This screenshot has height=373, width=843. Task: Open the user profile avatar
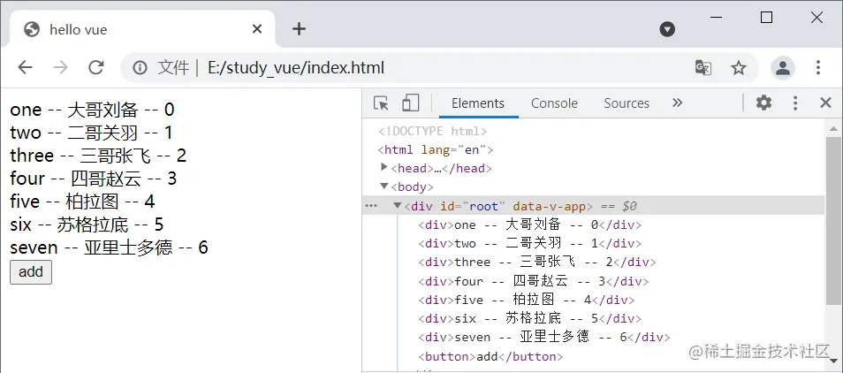(783, 68)
